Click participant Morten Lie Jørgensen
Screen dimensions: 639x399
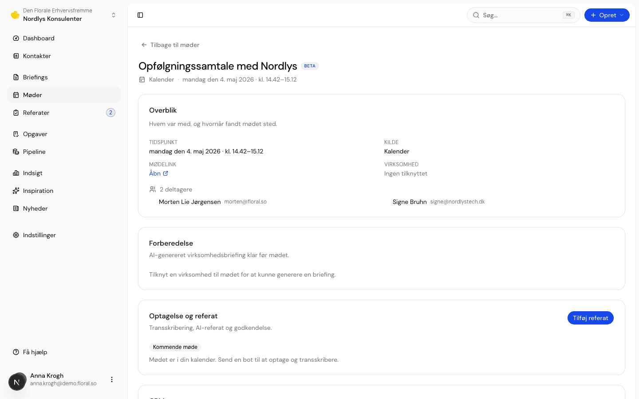[x=189, y=202]
